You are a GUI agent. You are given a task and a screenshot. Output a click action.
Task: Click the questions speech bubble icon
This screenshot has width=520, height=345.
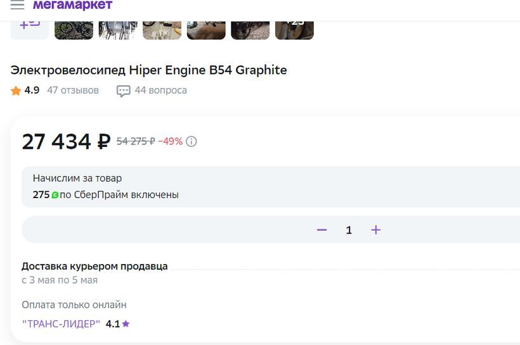124,91
